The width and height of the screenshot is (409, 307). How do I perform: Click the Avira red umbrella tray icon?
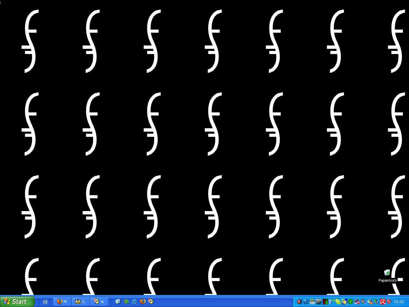click(x=383, y=302)
